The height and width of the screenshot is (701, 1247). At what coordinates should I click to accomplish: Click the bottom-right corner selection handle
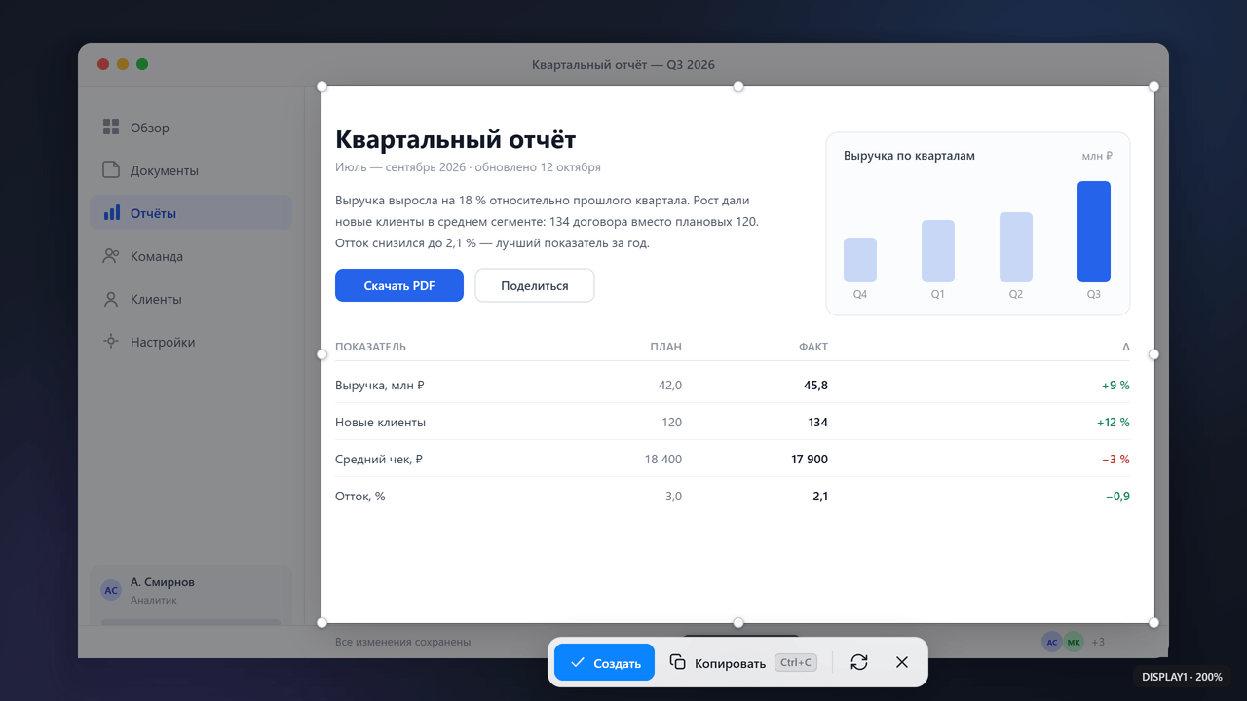coord(1154,622)
